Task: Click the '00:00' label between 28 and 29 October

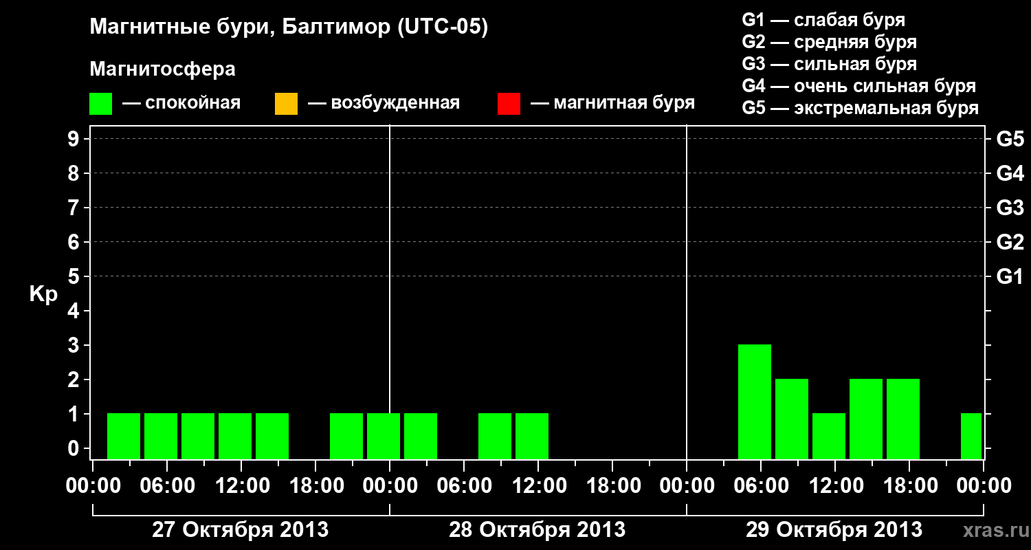Action: click(686, 486)
